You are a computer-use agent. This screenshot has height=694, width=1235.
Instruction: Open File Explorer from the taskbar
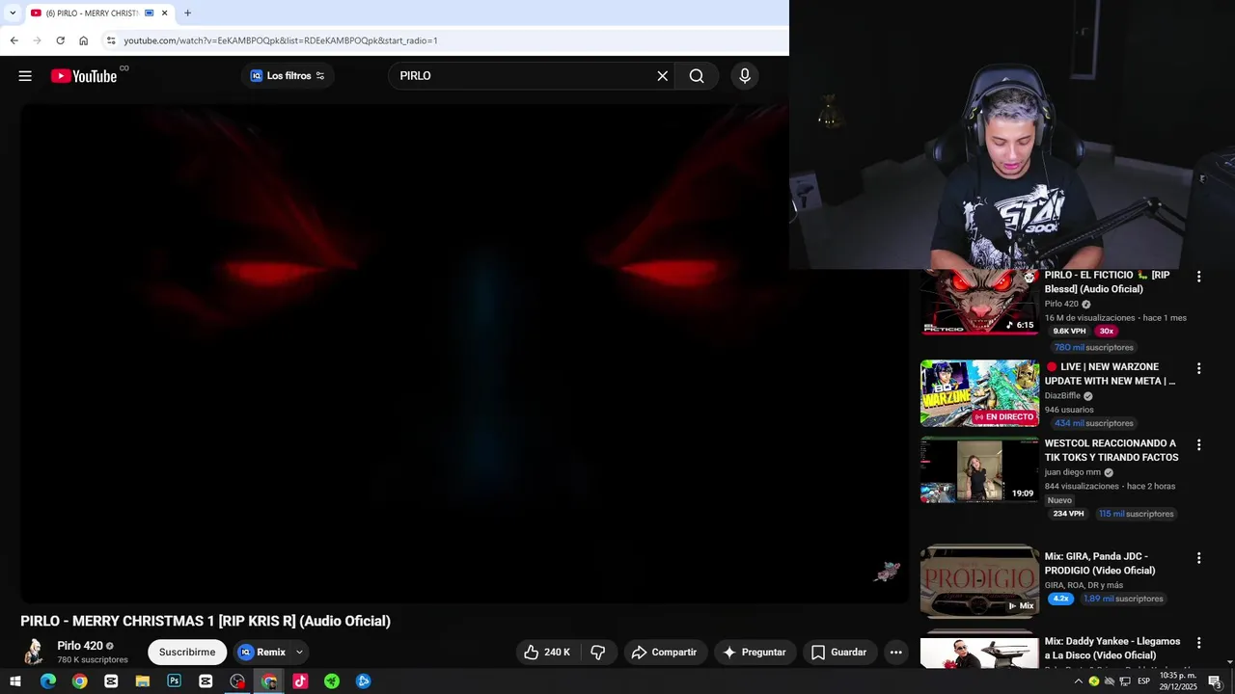click(x=143, y=681)
